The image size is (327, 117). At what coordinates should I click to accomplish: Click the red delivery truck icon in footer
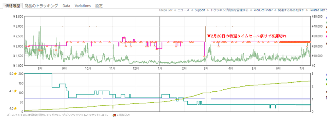click(x=114, y=115)
